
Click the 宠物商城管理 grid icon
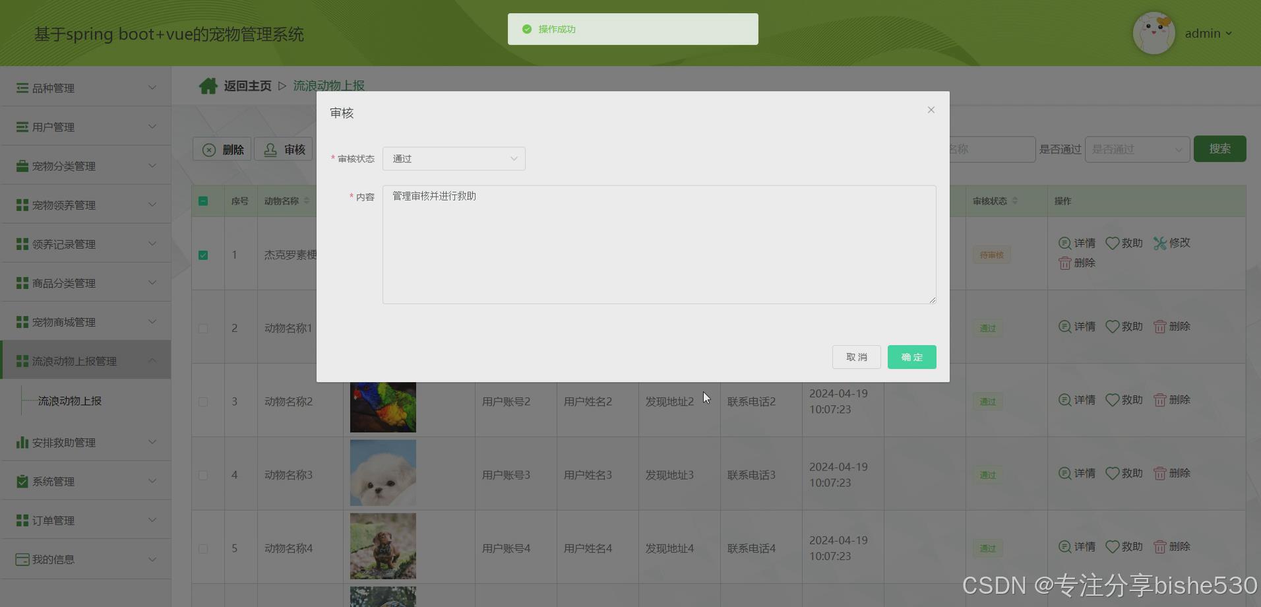point(22,322)
